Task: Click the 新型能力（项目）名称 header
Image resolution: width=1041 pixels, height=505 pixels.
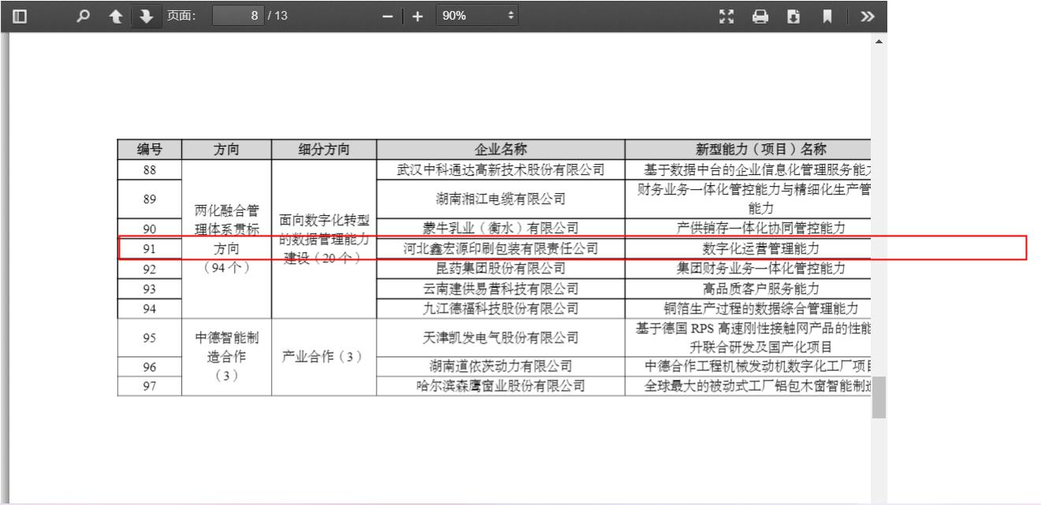Action: [746, 150]
